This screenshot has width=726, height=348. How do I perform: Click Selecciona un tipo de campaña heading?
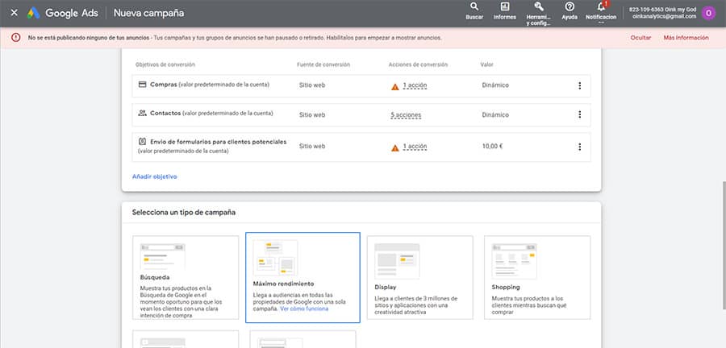(183, 213)
